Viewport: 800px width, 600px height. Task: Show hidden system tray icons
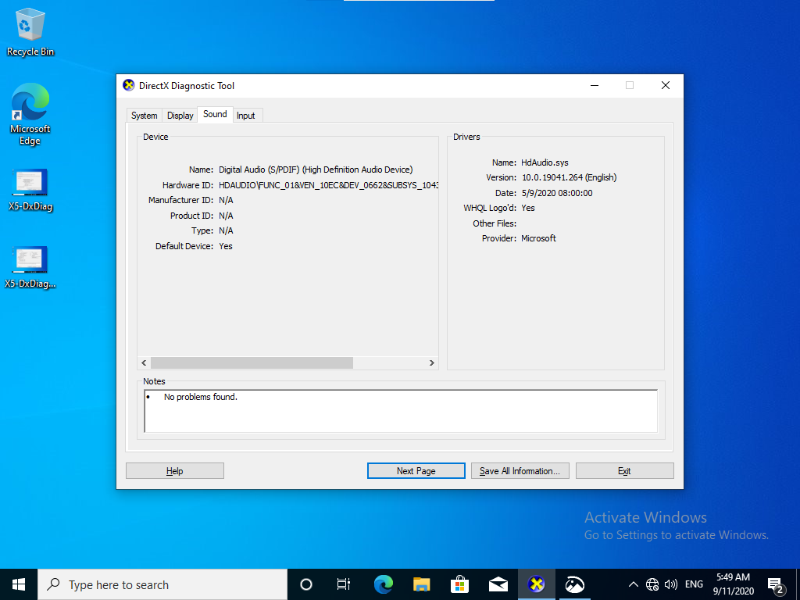point(633,584)
